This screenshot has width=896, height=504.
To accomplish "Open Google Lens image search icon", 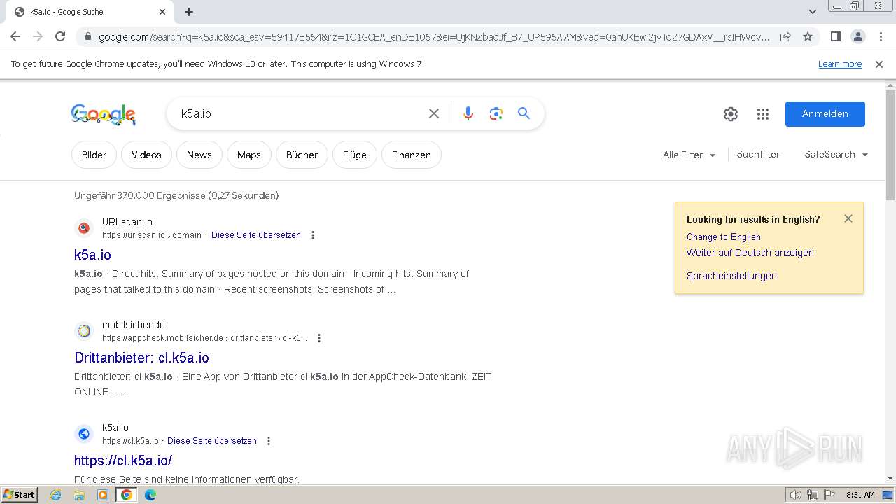I will point(496,113).
